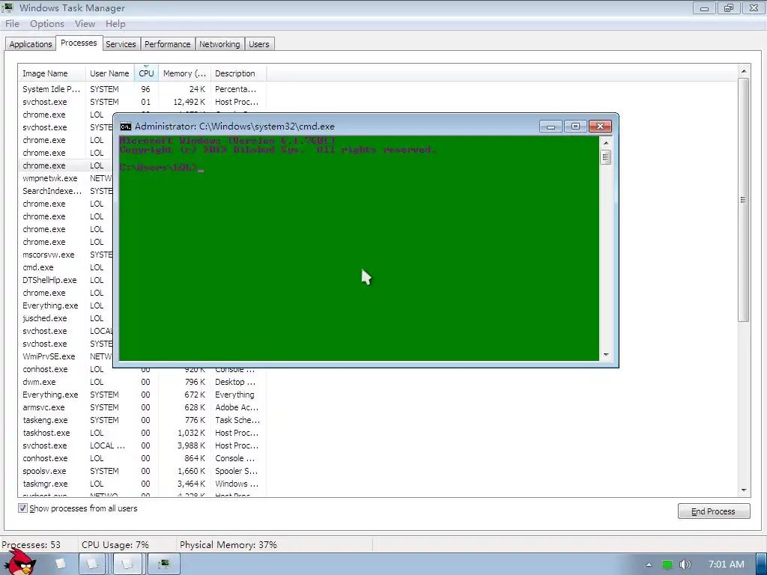Sort by the User Name column header

tap(109, 73)
